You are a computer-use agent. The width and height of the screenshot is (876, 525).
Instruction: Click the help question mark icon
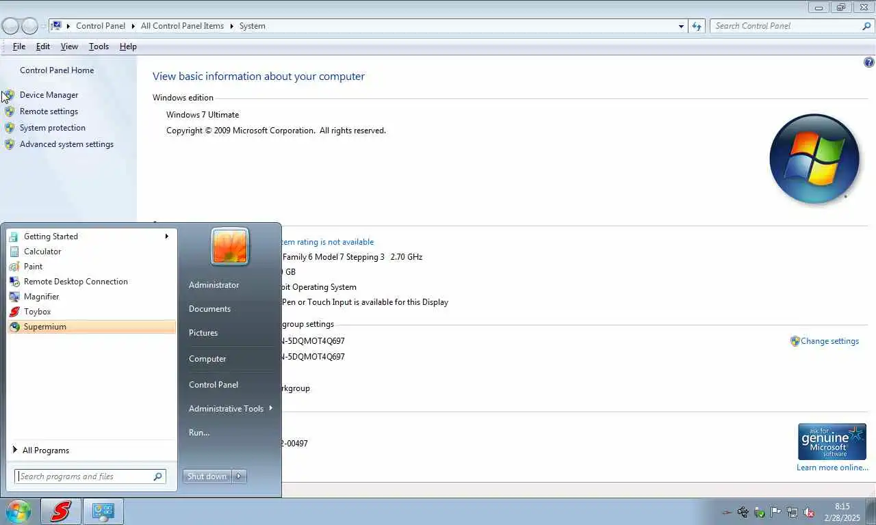(x=868, y=62)
